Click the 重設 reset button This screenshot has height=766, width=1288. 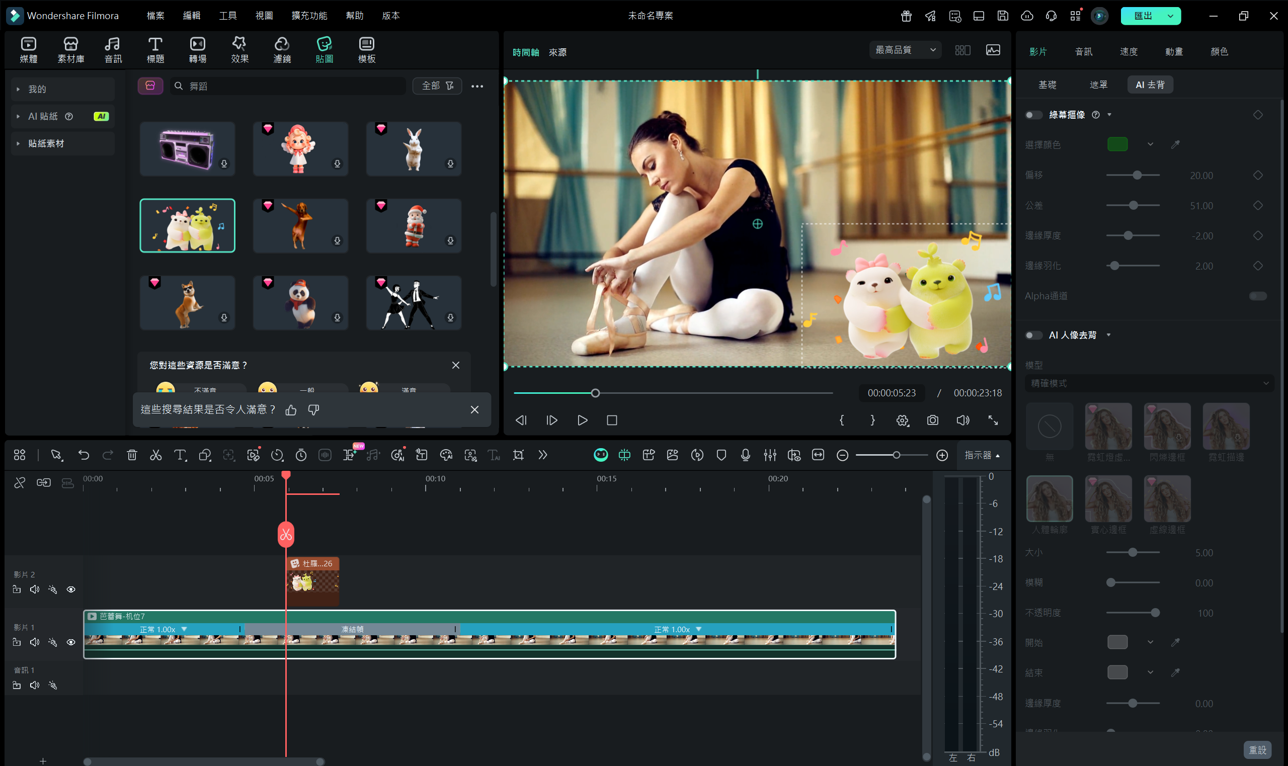click(x=1256, y=749)
